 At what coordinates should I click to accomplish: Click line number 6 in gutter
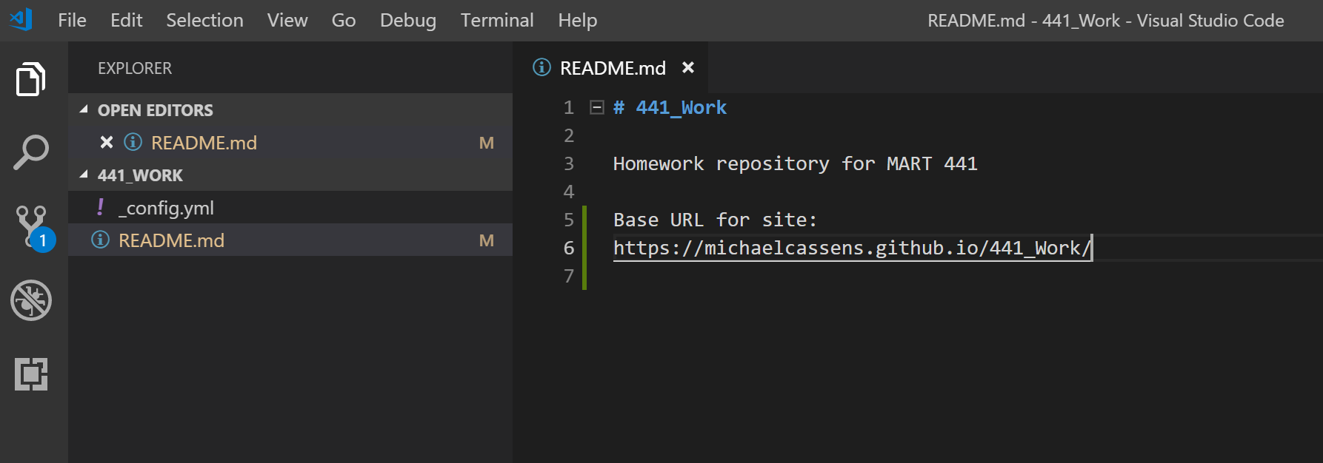[x=569, y=248]
